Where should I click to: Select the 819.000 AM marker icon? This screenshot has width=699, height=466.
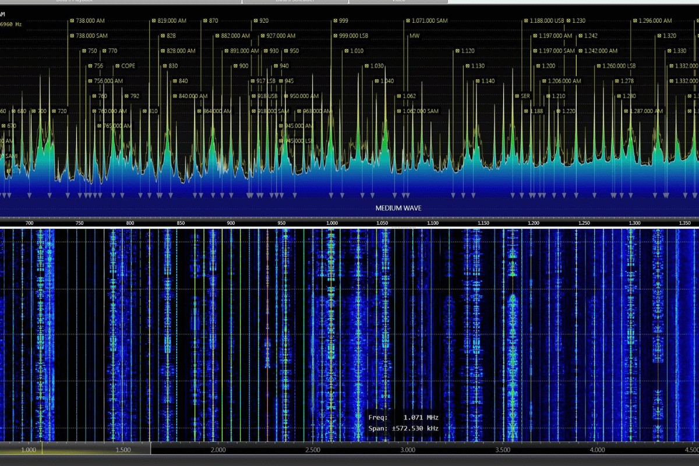[154, 20]
